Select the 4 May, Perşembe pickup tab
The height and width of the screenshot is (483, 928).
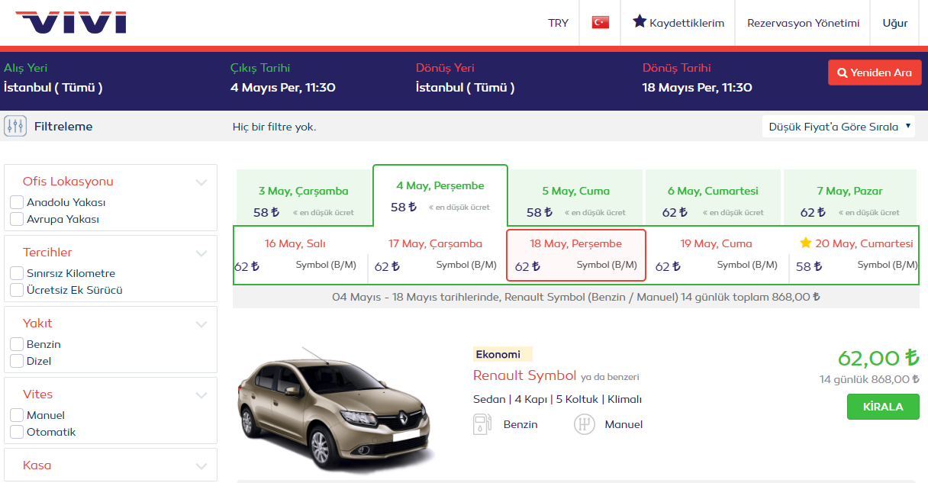[x=440, y=195]
